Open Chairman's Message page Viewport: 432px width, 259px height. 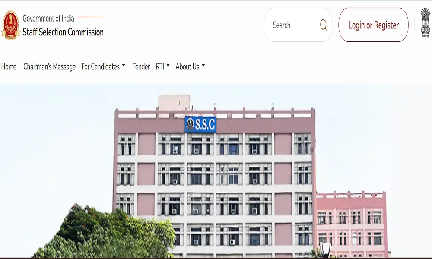[x=49, y=66]
